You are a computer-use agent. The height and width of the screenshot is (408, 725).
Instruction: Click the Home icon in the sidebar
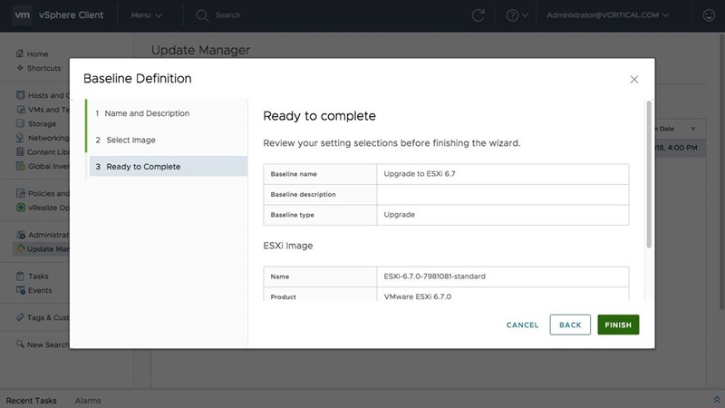20,54
